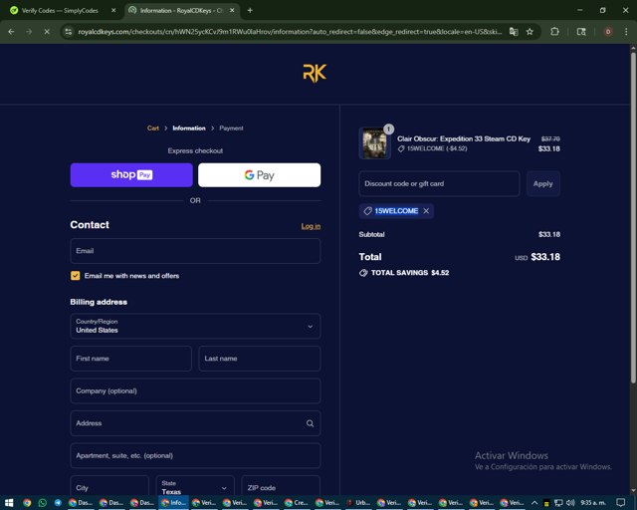Screen dimensions: 637x510
Task: Click the First name field
Action: tap(130, 359)
